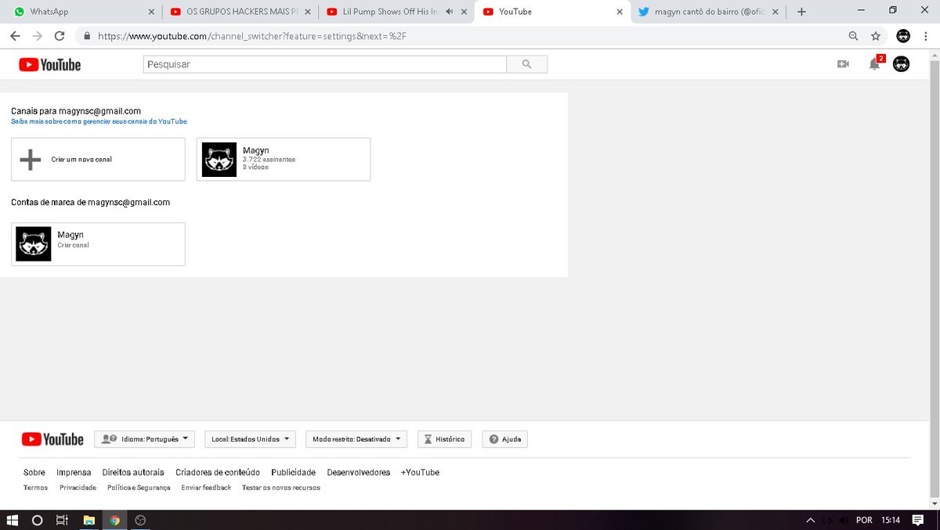This screenshot has width=940, height=530.
Task: Click the volume speaker in system tray
Action: [843, 520]
